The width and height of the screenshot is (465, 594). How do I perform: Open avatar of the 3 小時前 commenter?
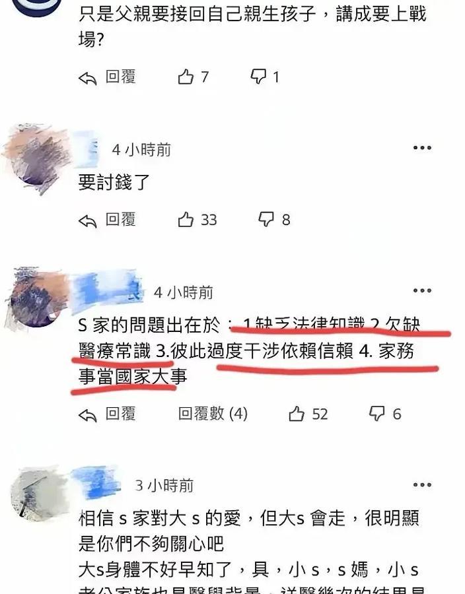pos(38,494)
